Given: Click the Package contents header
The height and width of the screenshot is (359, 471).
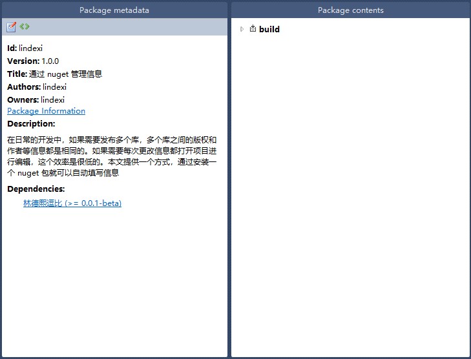Looking at the screenshot, I should click(x=351, y=10).
